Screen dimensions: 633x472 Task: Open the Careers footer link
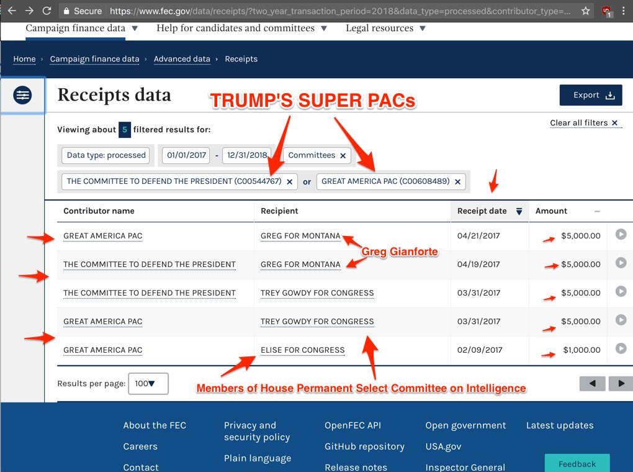tap(140, 447)
